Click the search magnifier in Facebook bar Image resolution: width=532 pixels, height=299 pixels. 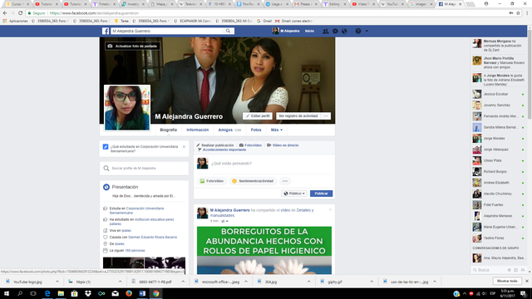(228, 31)
